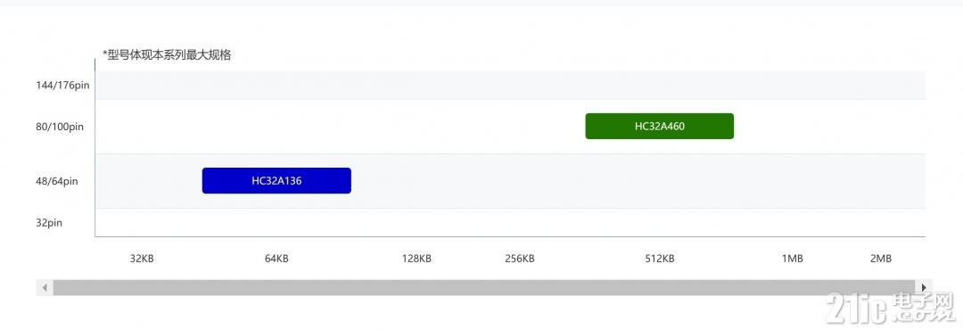Screen dimensions: 963x330
Task: Click the 1MB axis label
Action: coord(793,259)
